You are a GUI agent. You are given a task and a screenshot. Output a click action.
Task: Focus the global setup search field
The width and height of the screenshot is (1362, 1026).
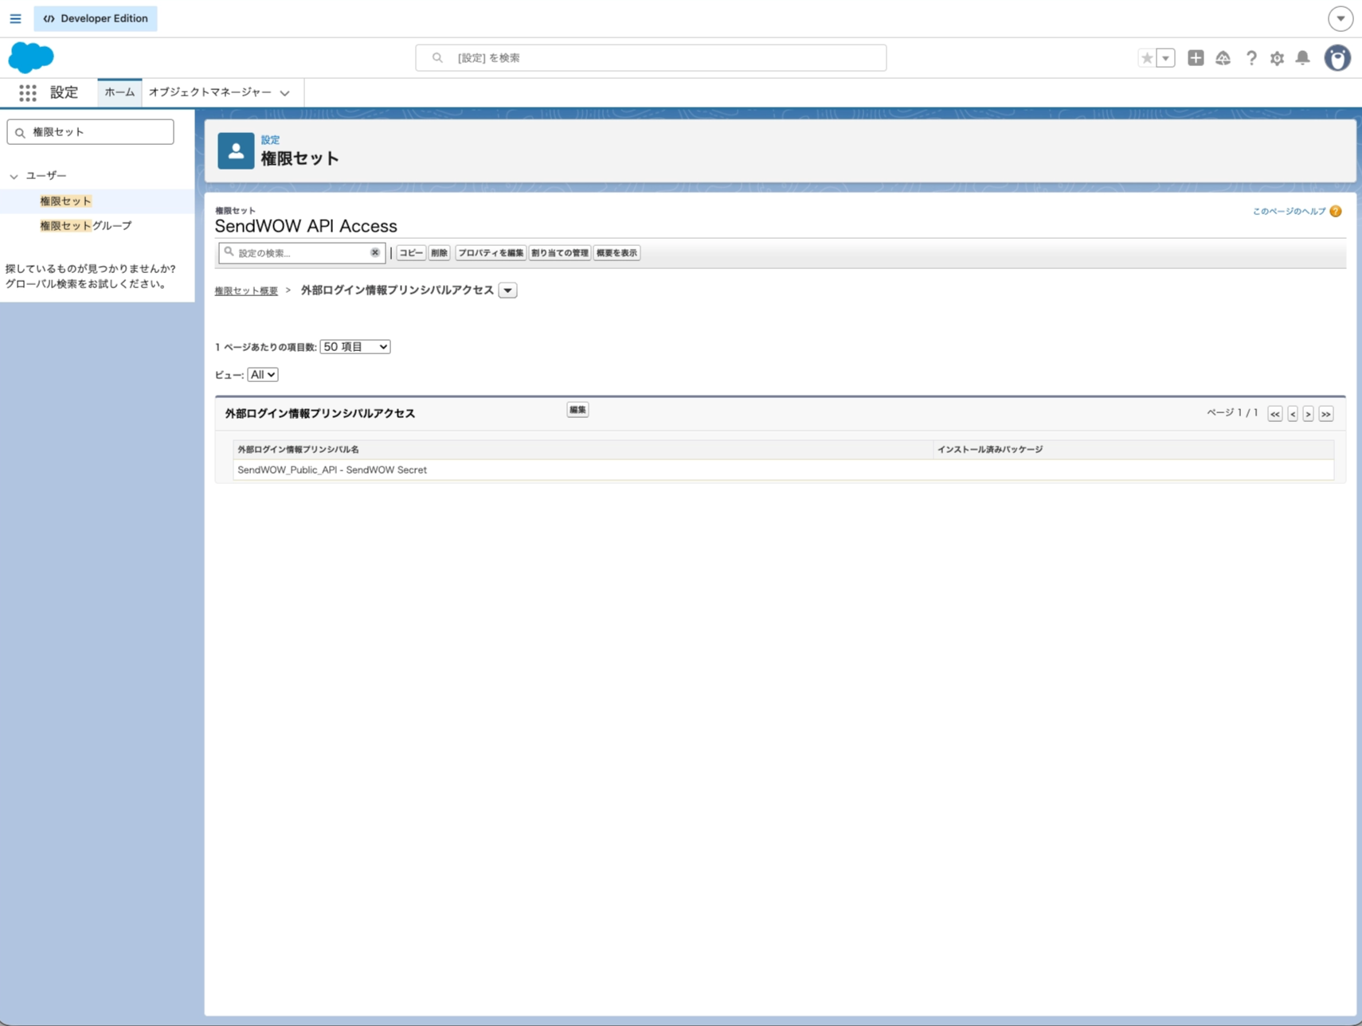click(651, 57)
